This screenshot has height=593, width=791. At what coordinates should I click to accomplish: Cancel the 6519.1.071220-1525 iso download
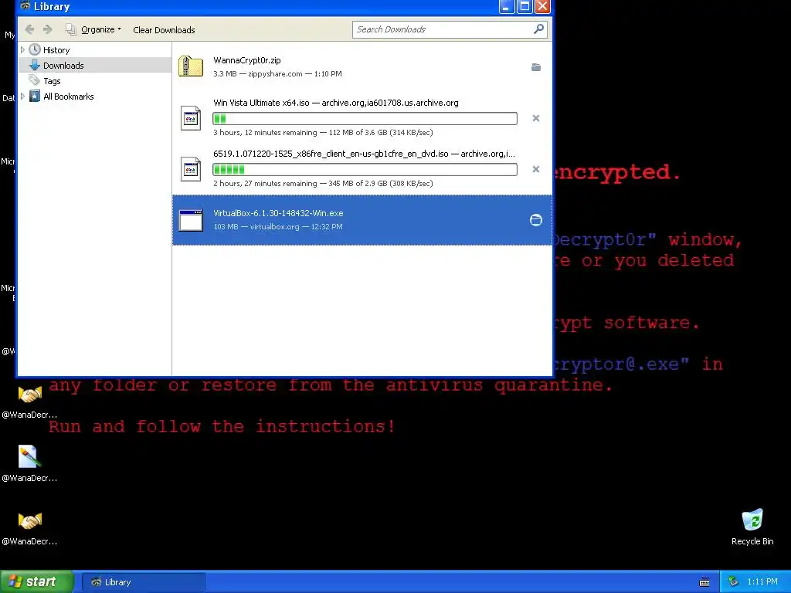[x=536, y=169]
